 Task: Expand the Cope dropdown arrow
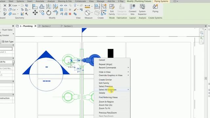(x=19, y=5)
